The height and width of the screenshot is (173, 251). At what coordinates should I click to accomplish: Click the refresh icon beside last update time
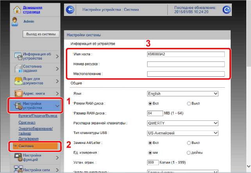click(x=226, y=10)
